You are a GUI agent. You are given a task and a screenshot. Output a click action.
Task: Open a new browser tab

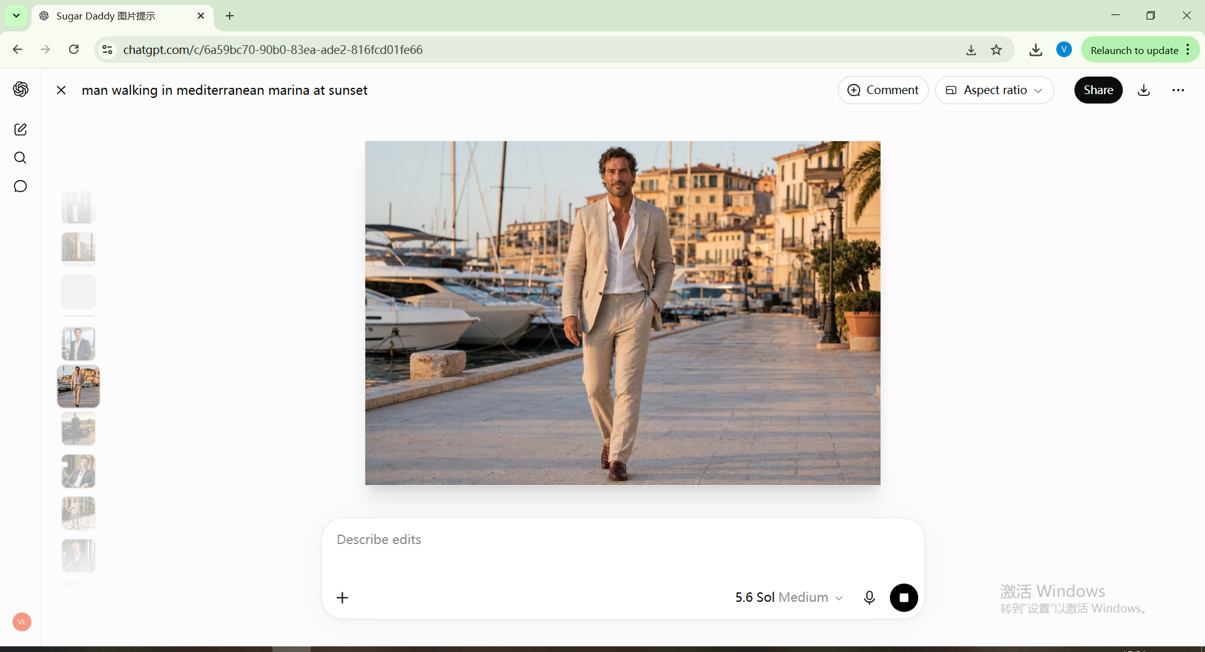230,16
